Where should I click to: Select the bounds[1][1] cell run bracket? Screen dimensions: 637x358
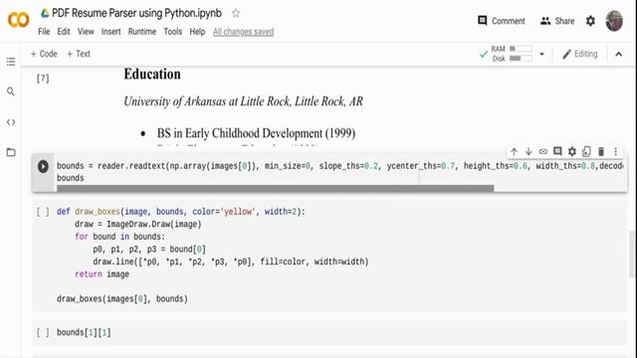click(x=43, y=333)
